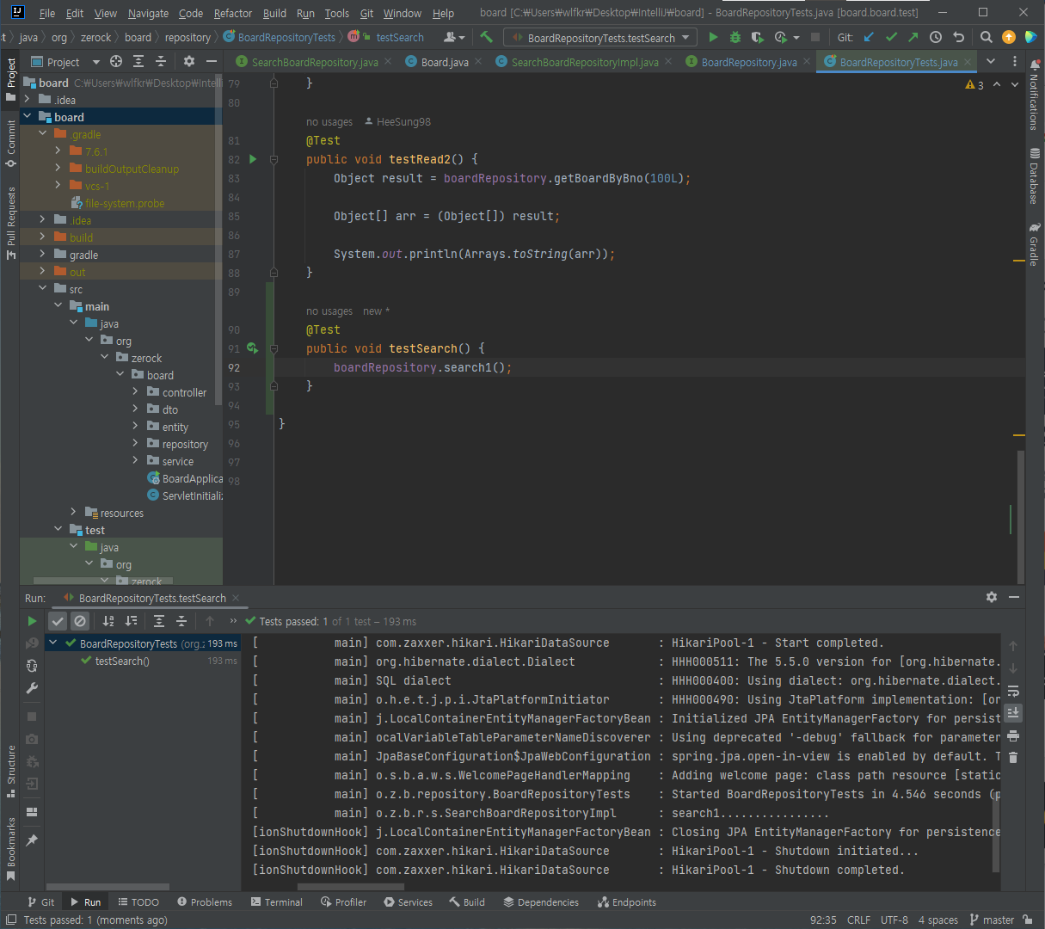The image size is (1045, 929).
Task: Expand the .gradle folder in tree
Action: click(43, 134)
